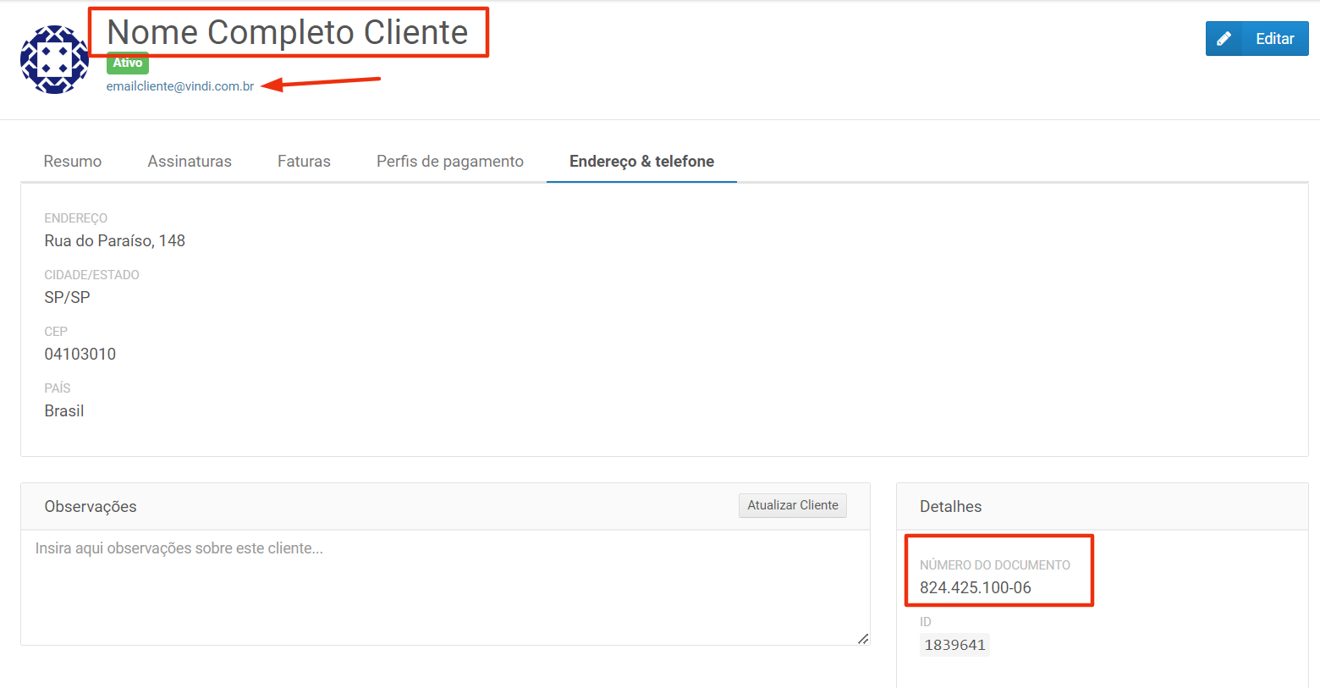Click the Endereço & telefone tab
The width and height of the screenshot is (1320, 688).
[x=641, y=162]
